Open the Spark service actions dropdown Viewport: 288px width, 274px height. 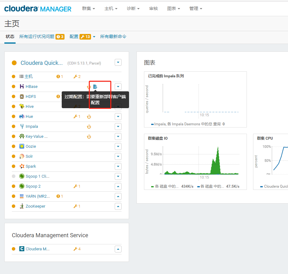click(118, 166)
